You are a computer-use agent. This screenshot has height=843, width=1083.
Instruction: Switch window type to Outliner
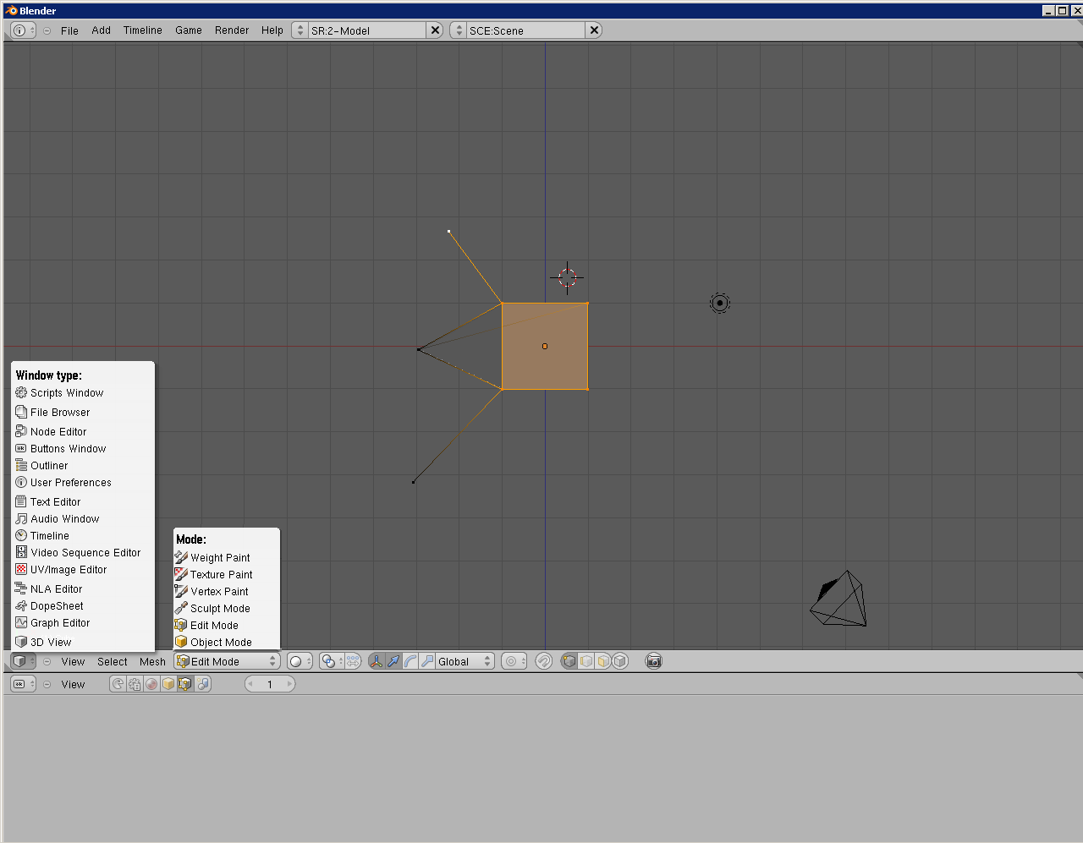(x=83, y=466)
